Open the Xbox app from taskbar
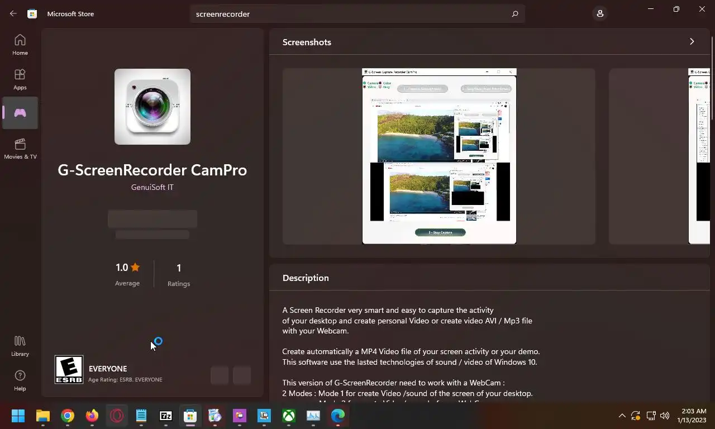Viewport: 715px width, 429px height. 289,416
